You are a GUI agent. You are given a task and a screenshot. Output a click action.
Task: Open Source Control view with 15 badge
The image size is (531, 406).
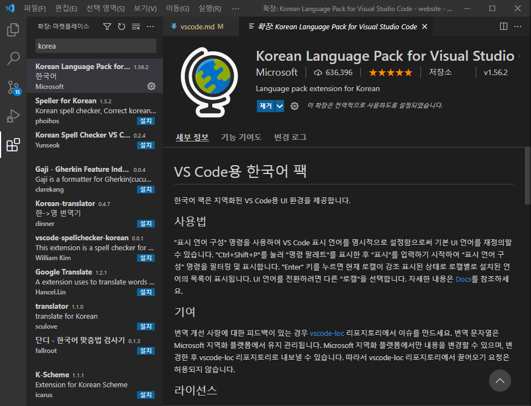13,87
